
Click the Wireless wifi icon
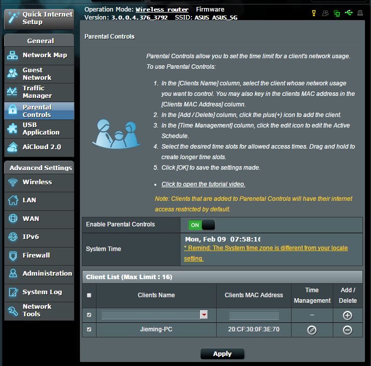[x=13, y=182]
